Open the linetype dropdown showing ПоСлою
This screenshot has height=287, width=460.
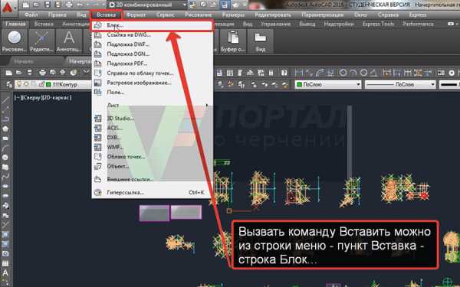tap(400, 84)
